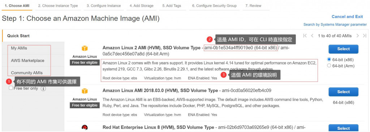Open the 1. Choose AMI tab
This screenshot has height=132, width=370.
(x=17, y=6)
